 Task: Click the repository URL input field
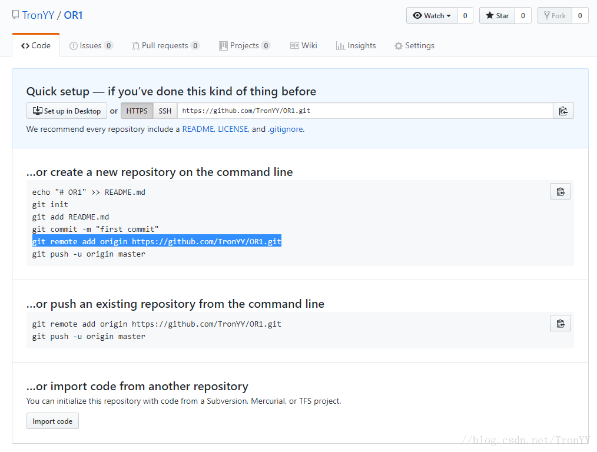[x=365, y=111]
